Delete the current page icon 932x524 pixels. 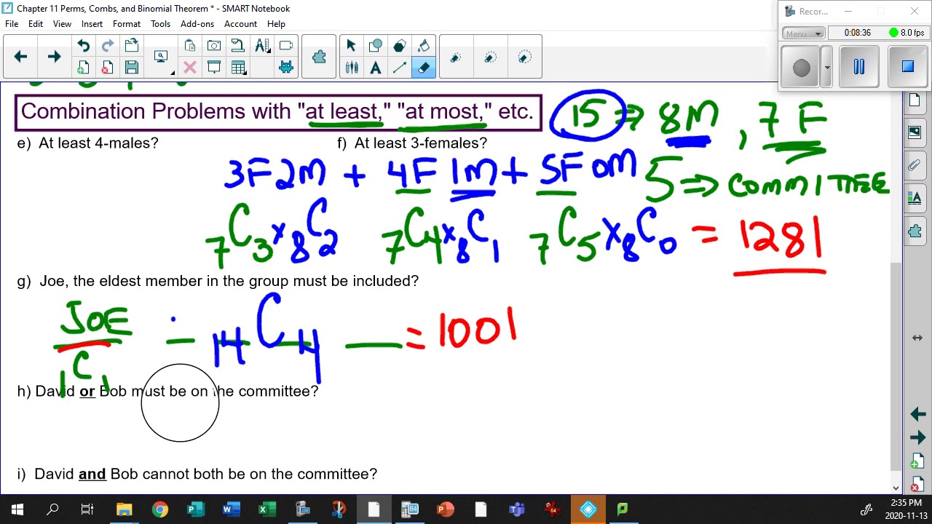[x=107, y=68]
